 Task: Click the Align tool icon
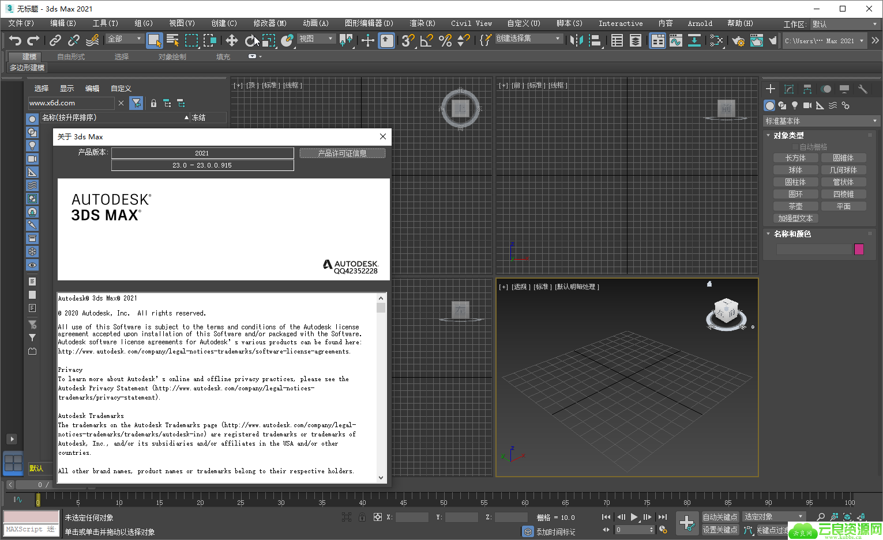(595, 40)
